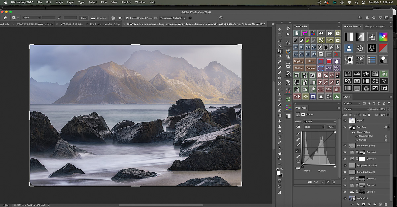Click the TK9 Multi-Mask tulip icon

pyautogui.click(x=372, y=48)
